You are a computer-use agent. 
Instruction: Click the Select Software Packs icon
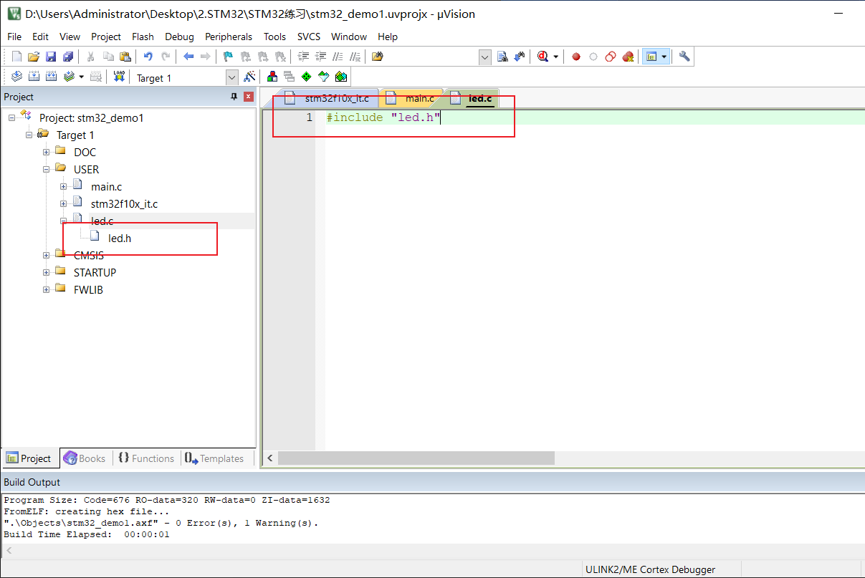(x=324, y=77)
